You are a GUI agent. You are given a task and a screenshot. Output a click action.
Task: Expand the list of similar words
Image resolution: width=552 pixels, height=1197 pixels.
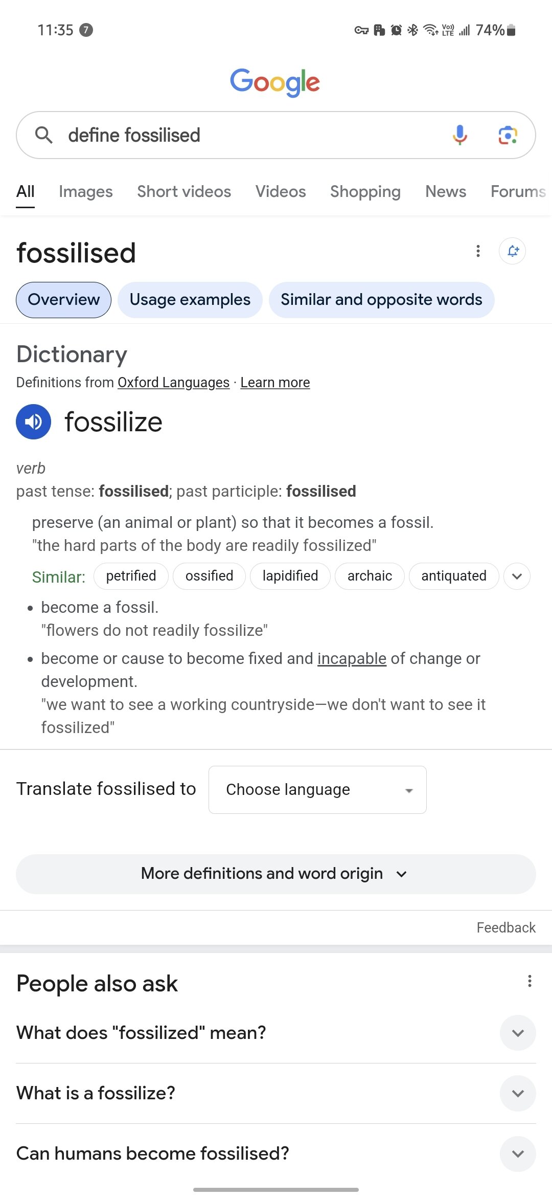[x=517, y=577]
